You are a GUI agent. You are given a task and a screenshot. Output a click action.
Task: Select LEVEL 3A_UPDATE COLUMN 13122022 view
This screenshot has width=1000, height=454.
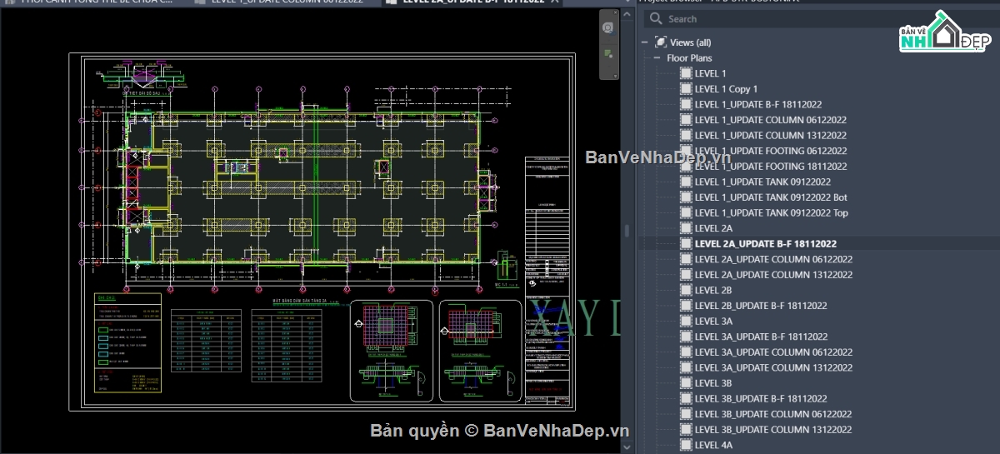[773, 367]
